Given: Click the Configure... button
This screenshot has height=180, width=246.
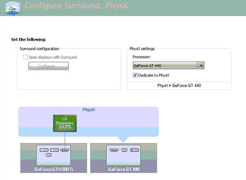Looking at the screenshot, I should (48, 66).
